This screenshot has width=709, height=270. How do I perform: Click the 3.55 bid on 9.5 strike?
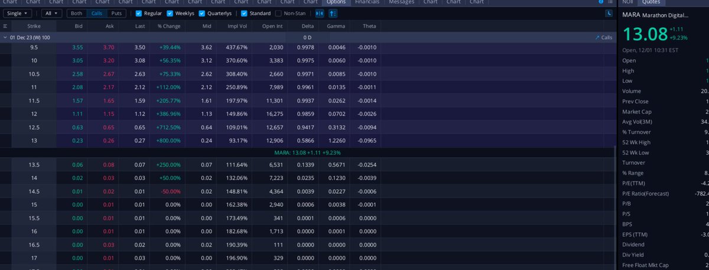[77, 47]
